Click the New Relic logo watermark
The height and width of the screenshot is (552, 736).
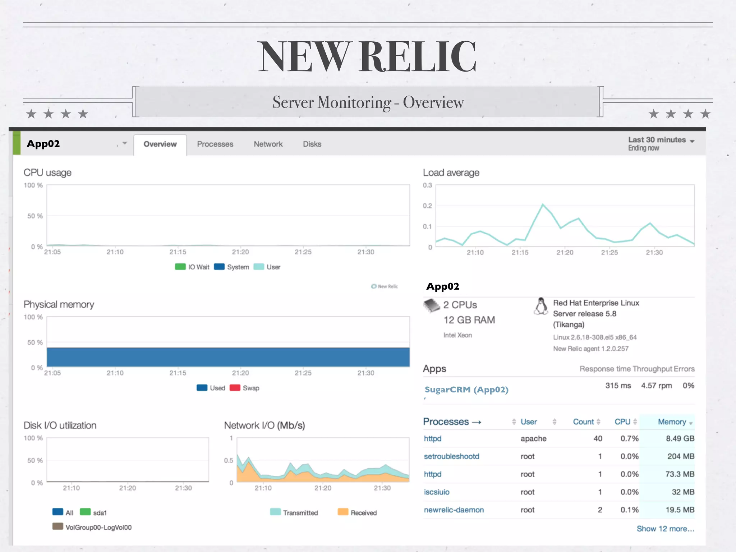click(385, 286)
